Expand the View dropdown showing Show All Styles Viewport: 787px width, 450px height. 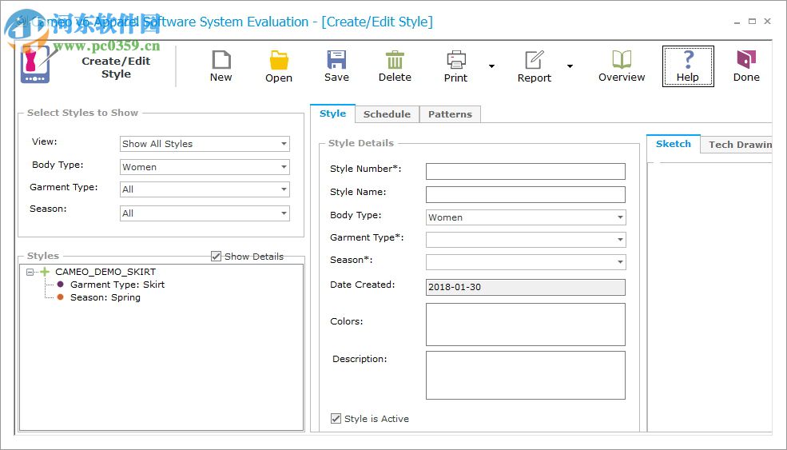pyautogui.click(x=284, y=144)
